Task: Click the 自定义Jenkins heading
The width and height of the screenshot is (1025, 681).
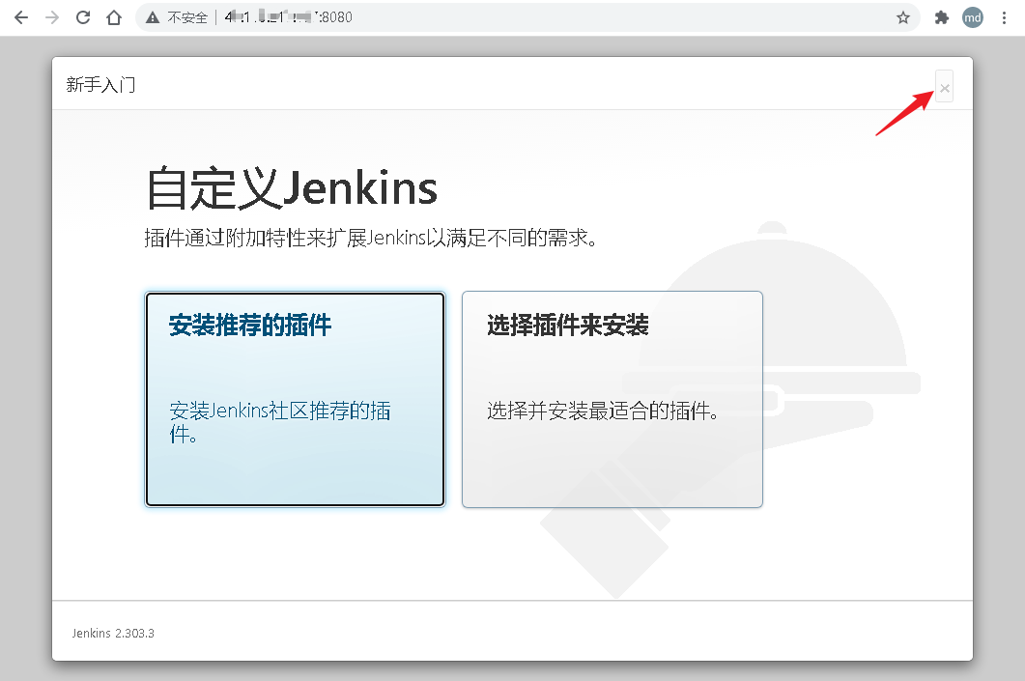Action: pyautogui.click(x=292, y=188)
